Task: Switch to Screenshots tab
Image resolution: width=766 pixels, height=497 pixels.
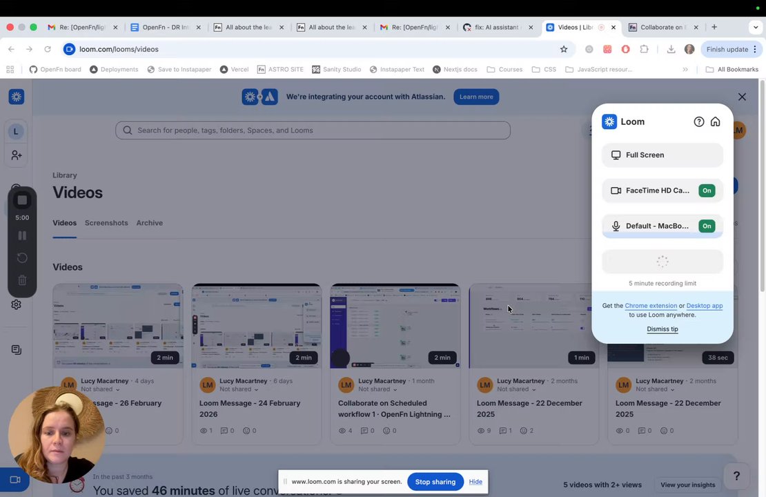Action: (106, 223)
